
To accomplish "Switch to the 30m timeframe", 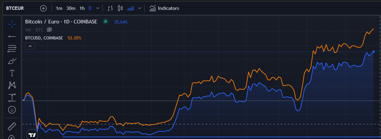I will (71, 8).
